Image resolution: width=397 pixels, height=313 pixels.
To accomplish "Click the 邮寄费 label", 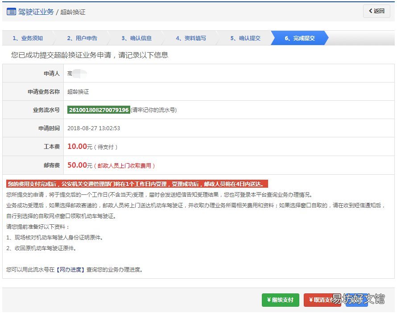I will [x=52, y=165].
